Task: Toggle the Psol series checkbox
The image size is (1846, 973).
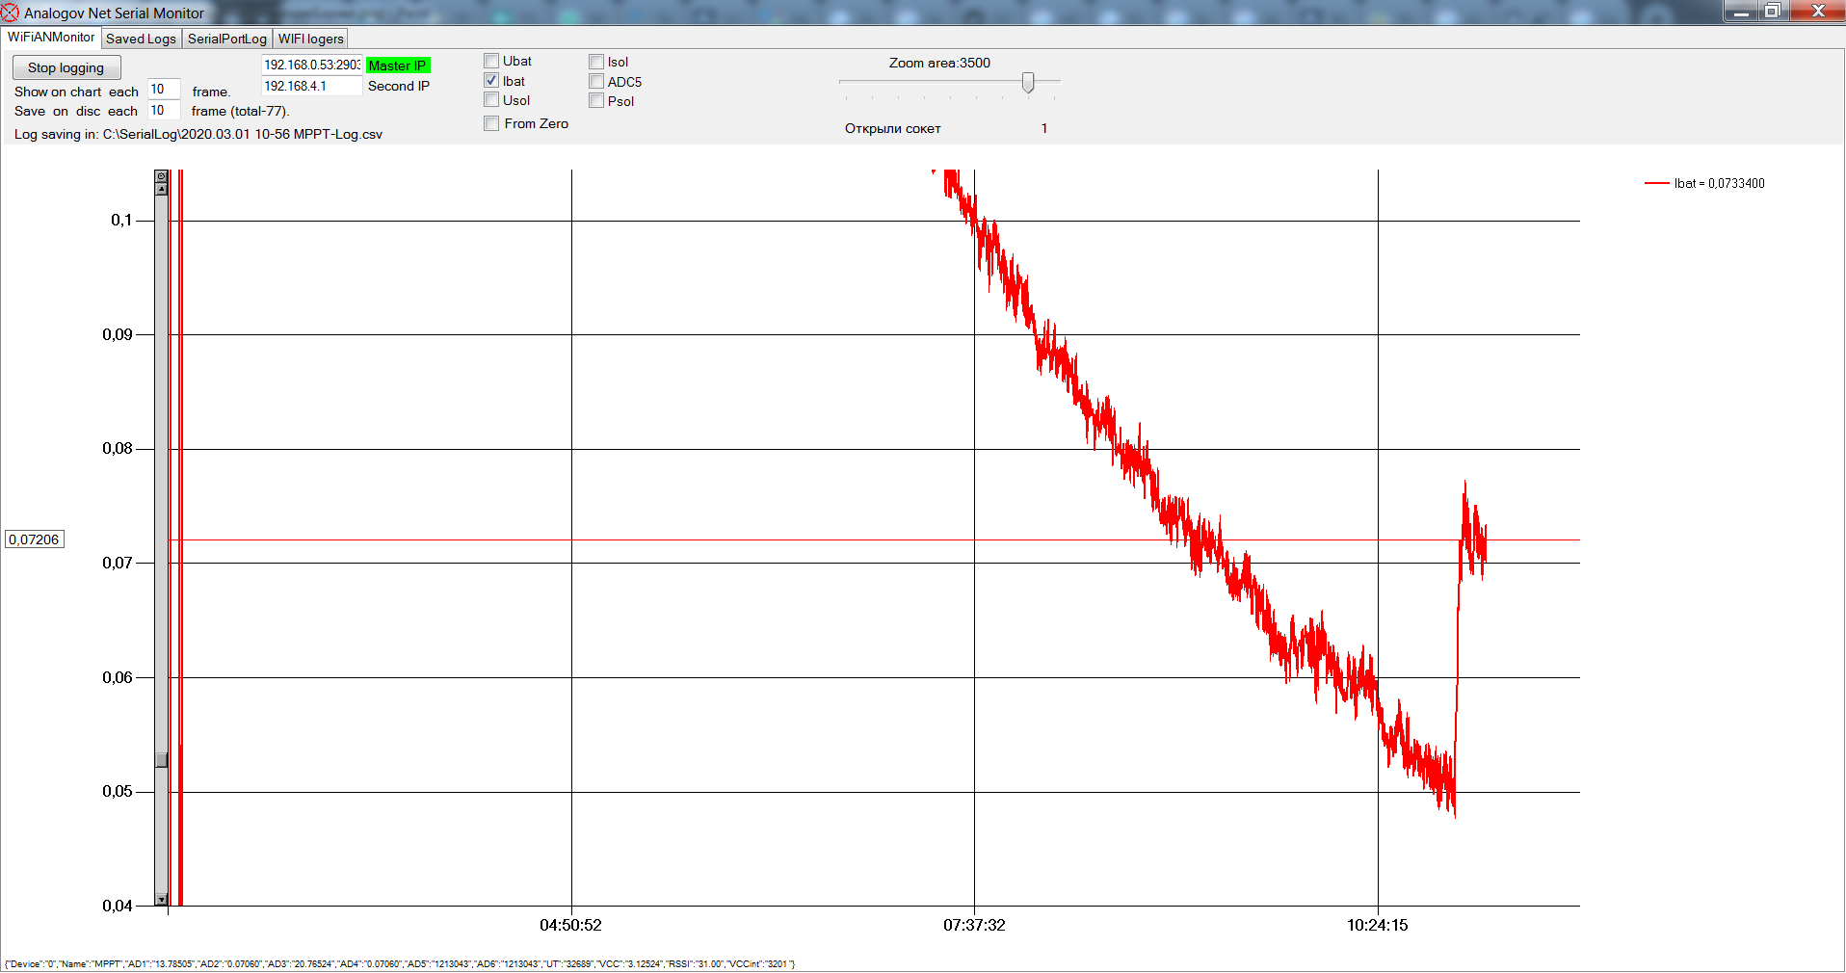Action: [596, 101]
